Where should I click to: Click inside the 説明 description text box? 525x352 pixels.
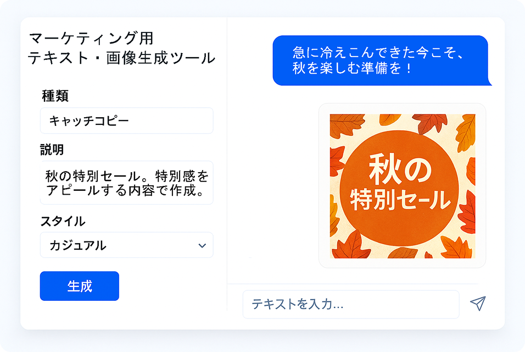pos(126,183)
